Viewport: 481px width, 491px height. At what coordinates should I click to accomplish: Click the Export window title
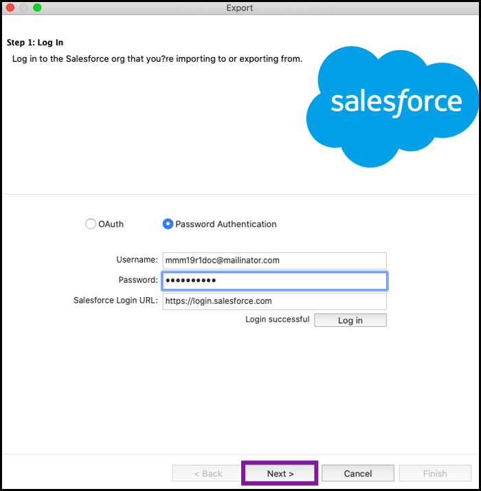(x=240, y=8)
